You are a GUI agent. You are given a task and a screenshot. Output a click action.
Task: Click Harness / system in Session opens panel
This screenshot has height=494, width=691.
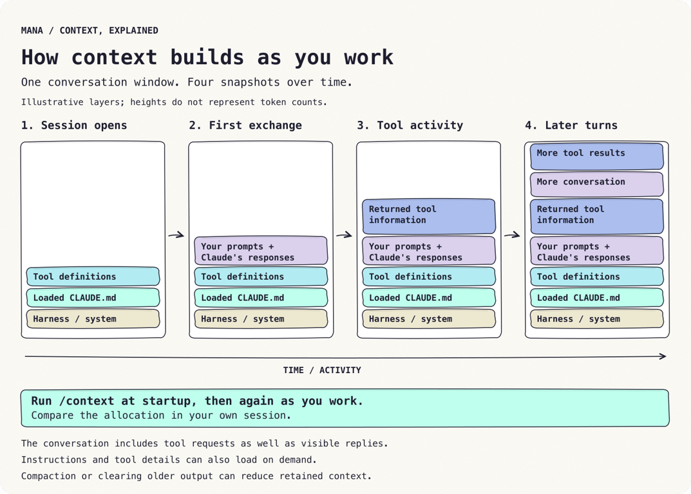coord(93,319)
